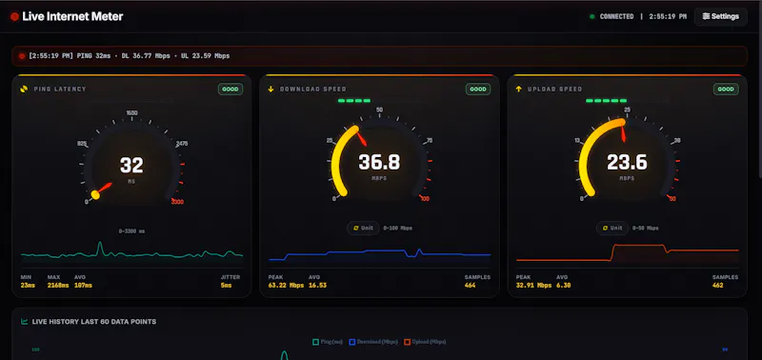Click the red needle on download gauge

coord(363,139)
